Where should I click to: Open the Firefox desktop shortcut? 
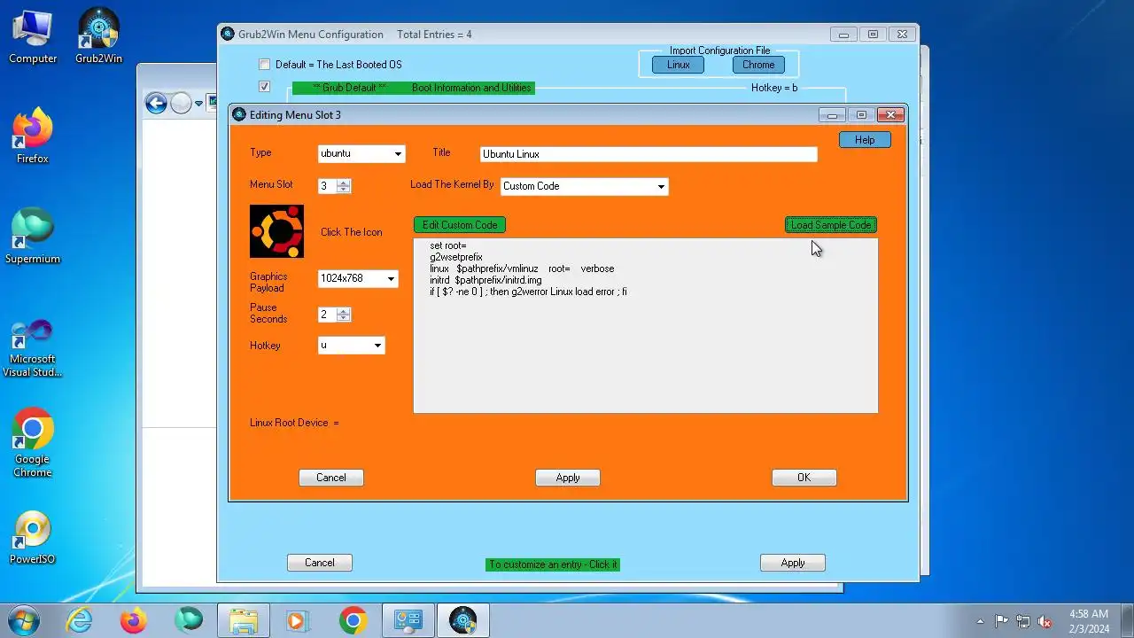coord(33,136)
